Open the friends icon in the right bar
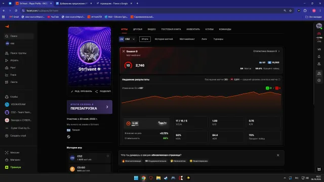Image resolution: width=324 pixels, height=182 pixels. point(319,64)
